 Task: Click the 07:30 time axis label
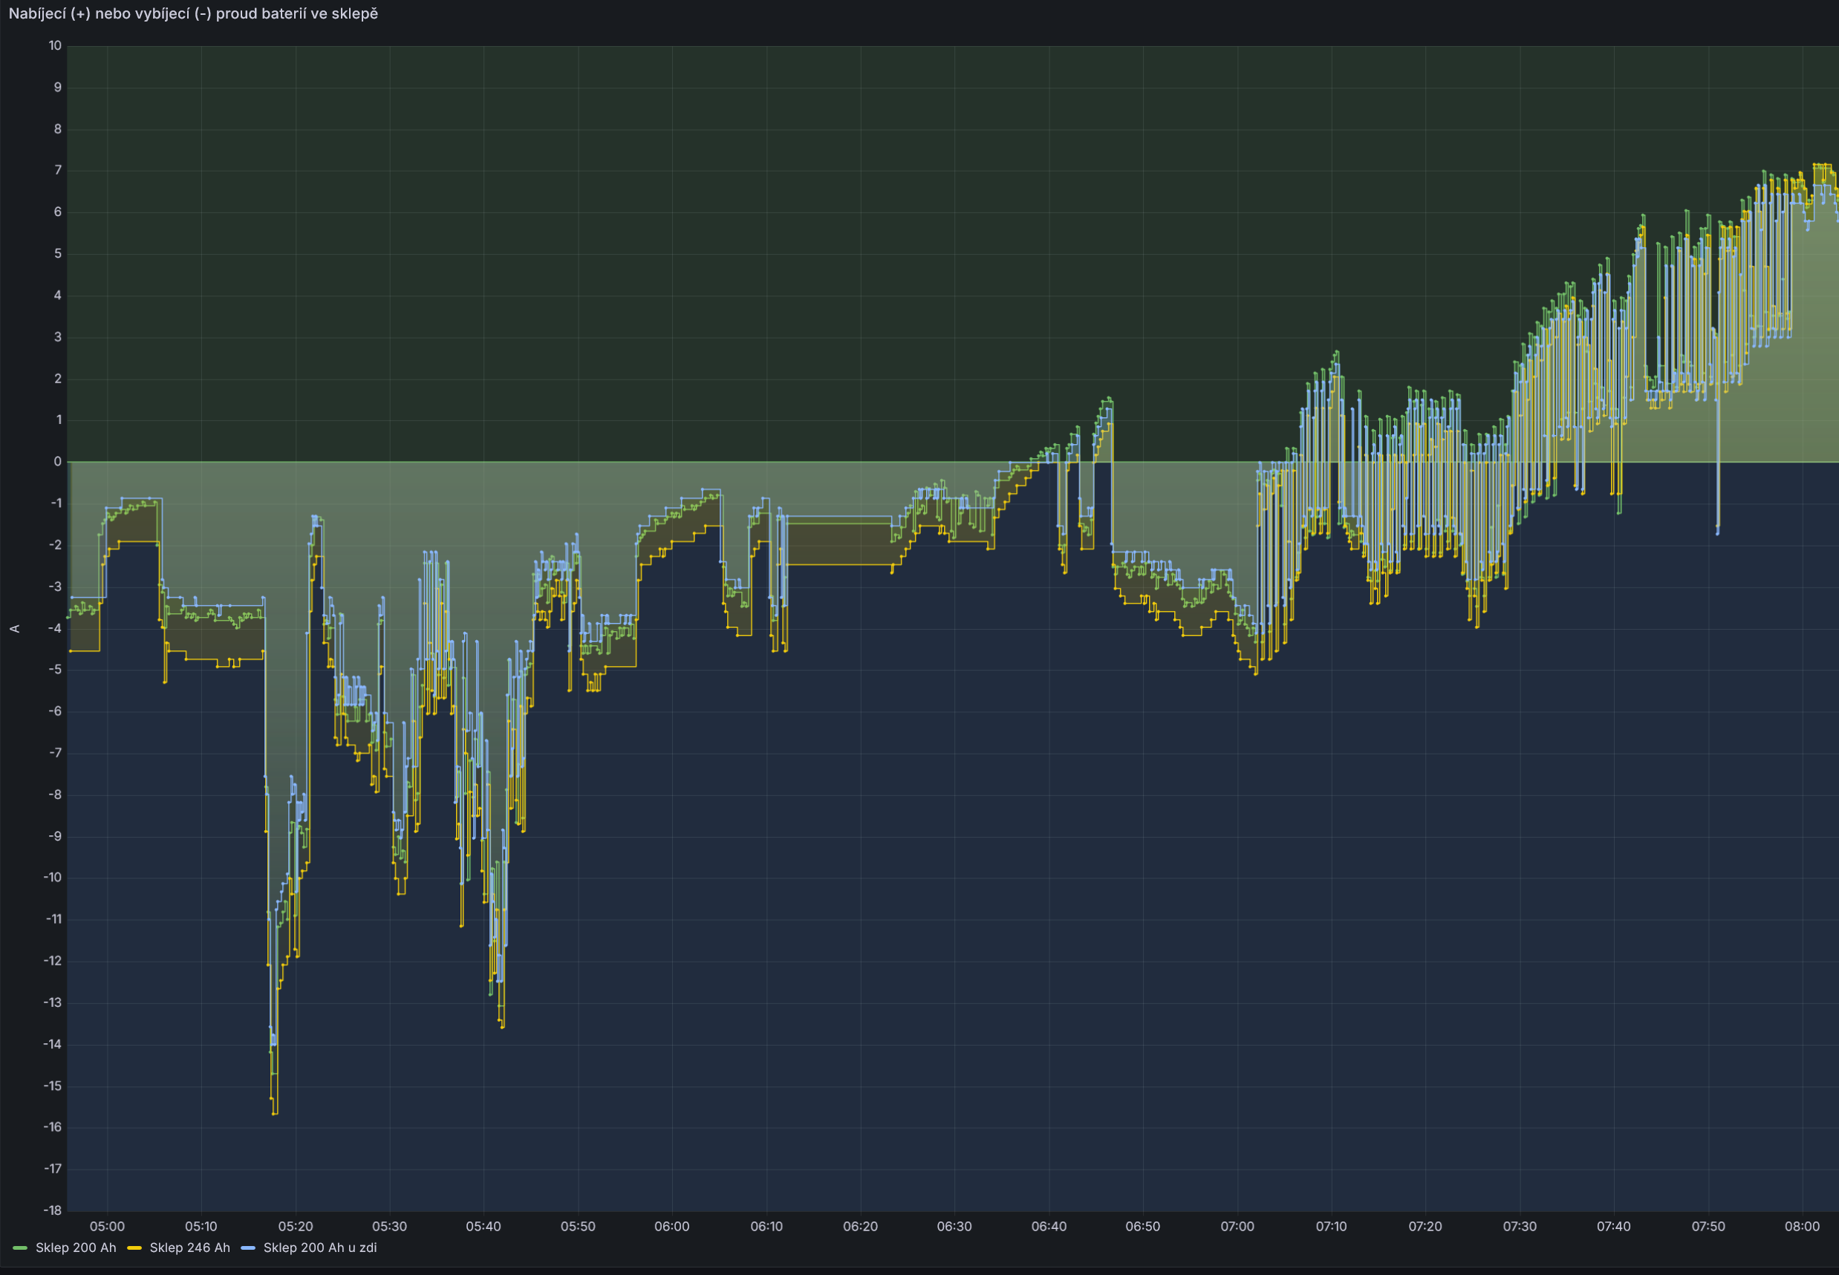[1520, 1226]
